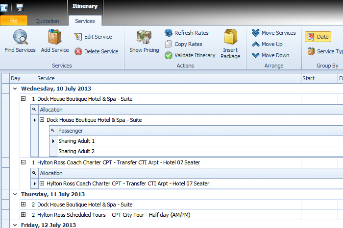Screen dimensions: 343x228
Task: Collapse day 1 Dock House Boutique Hotel service
Action: (x=23, y=99)
